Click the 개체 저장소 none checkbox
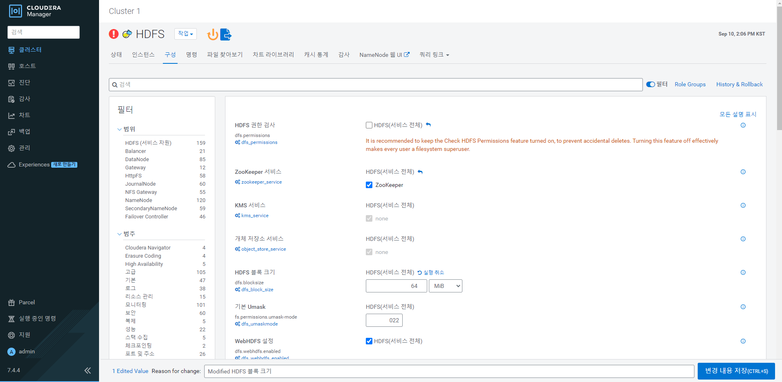782x382 pixels. (369, 252)
